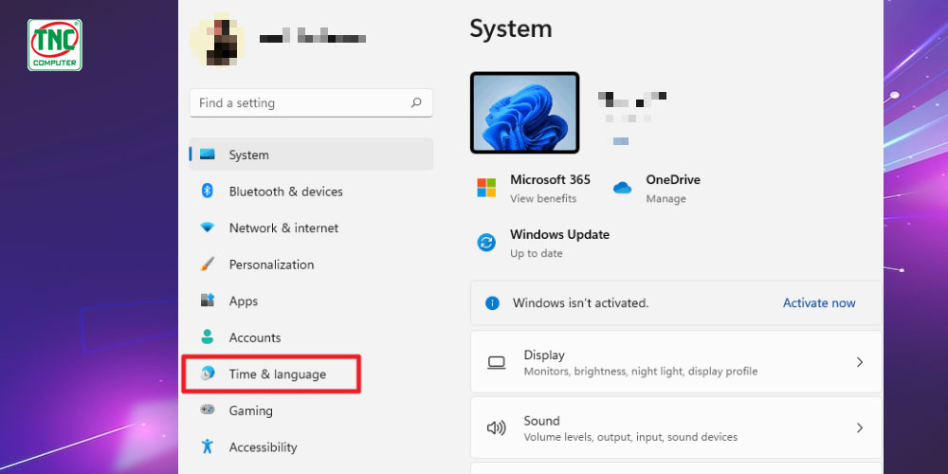The height and width of the screenshot is (474, 948).
Task: Click the search magnifier icon
Action: point(416,102)
